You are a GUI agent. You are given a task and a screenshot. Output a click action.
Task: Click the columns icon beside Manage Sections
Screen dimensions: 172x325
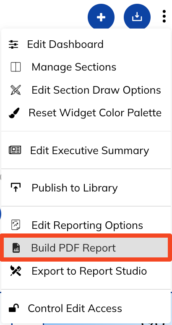[16, 67]
